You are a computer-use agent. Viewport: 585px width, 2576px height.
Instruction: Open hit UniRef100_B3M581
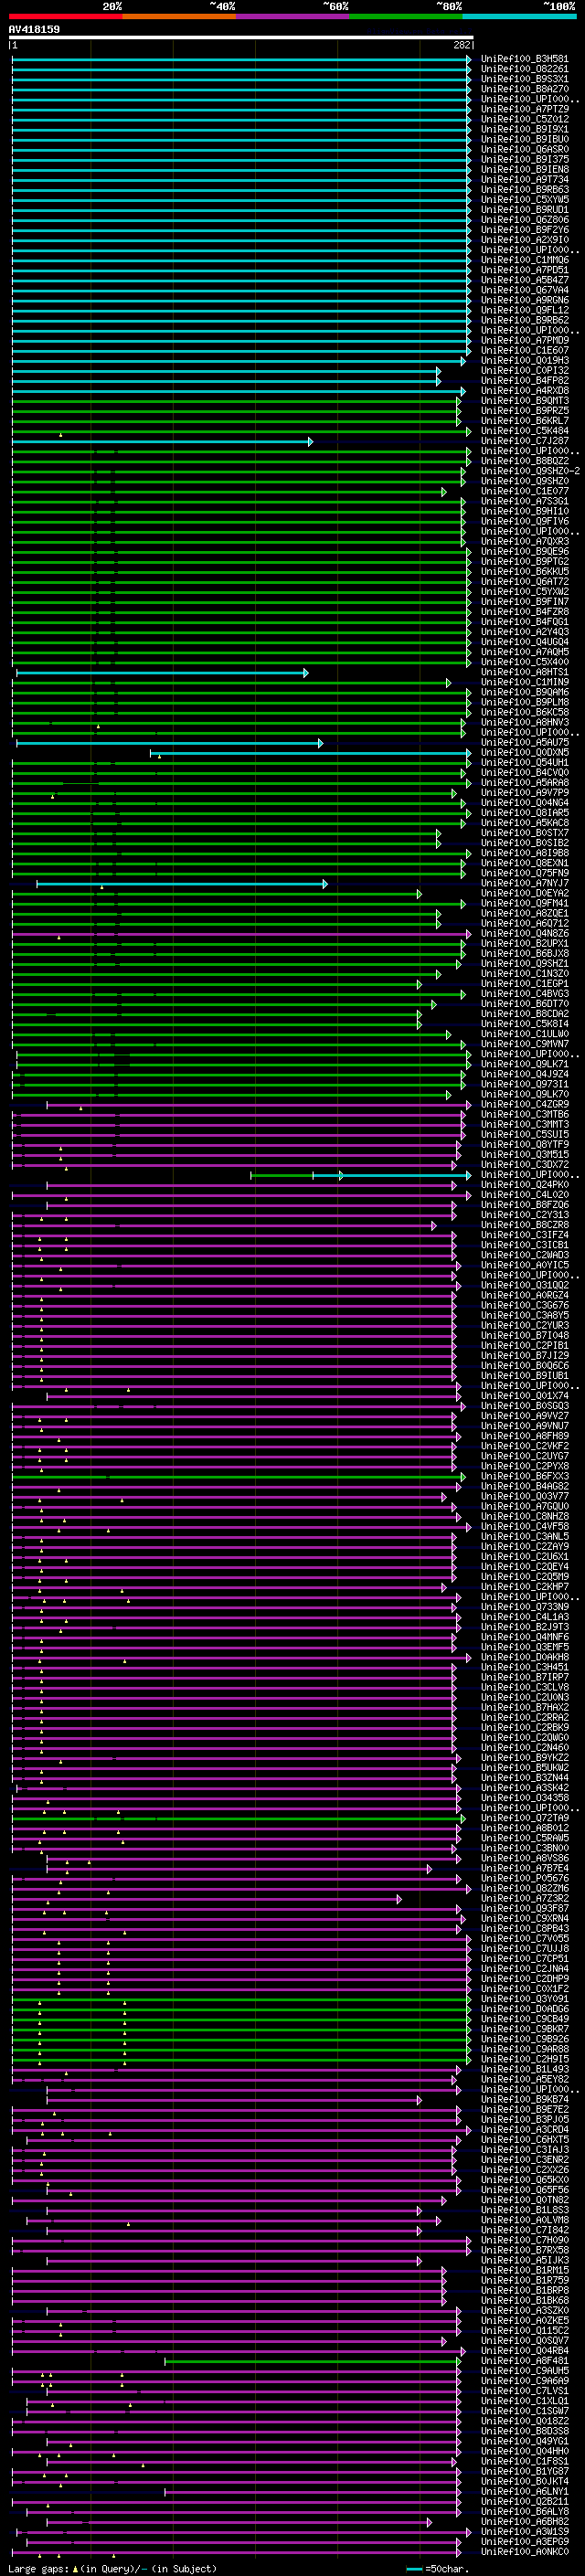point(525,59)
